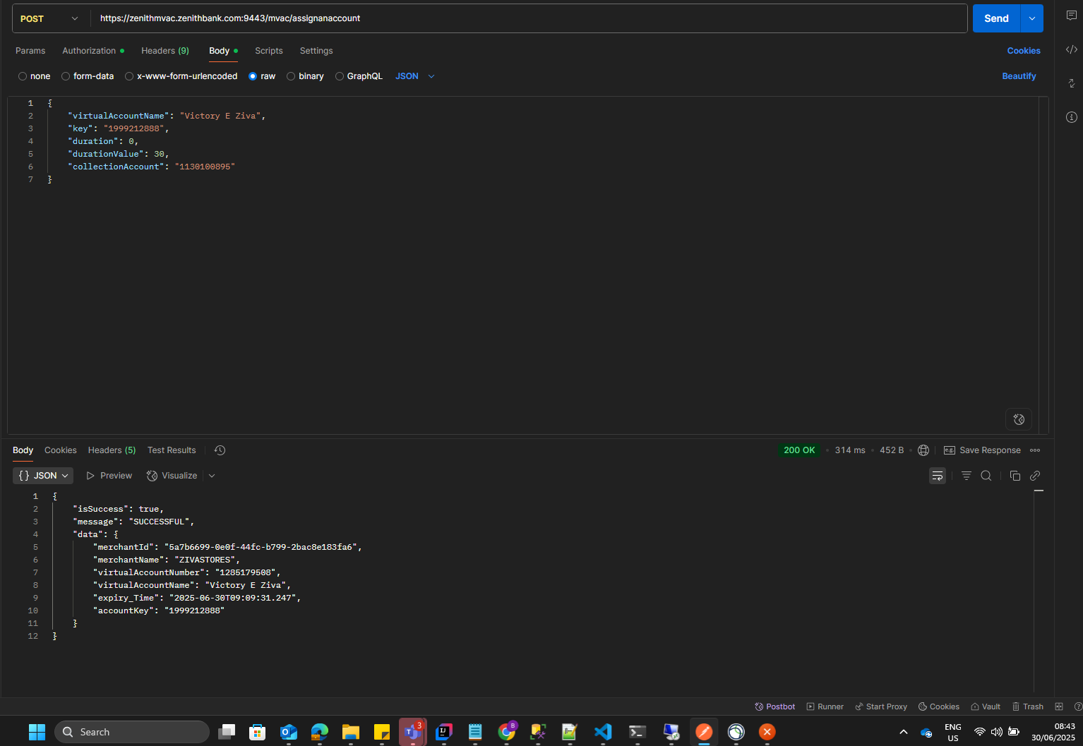Click Save Response button
The width and height of the screenshot is (1083, 746).
(982, 450)
